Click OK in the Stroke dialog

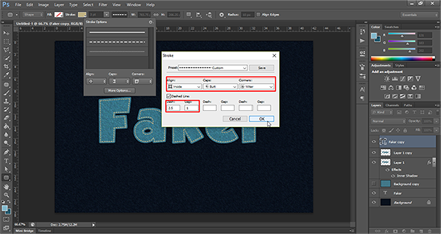262,119
